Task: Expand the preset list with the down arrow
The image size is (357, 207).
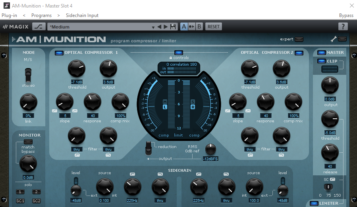Action: coord(153,27)
